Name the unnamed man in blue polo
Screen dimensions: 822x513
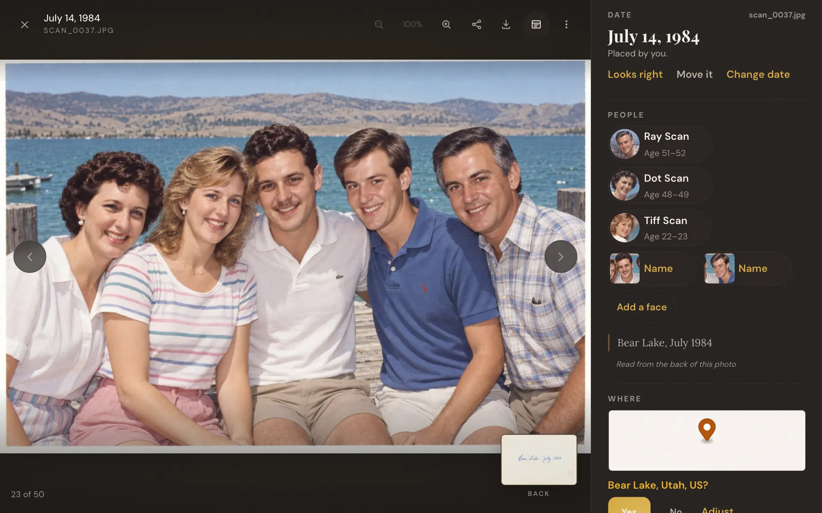(x=747, y=268)
